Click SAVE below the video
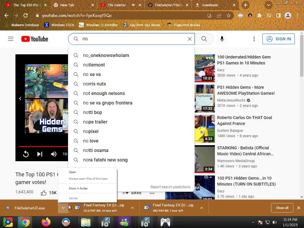Viewport: 304px width, 228px height. click(x=132, y=193)
